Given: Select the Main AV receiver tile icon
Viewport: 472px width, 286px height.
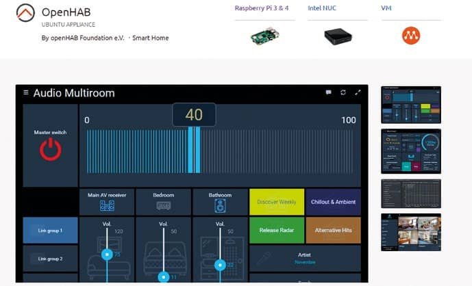Looking at the screenshot, I should 107,206.
